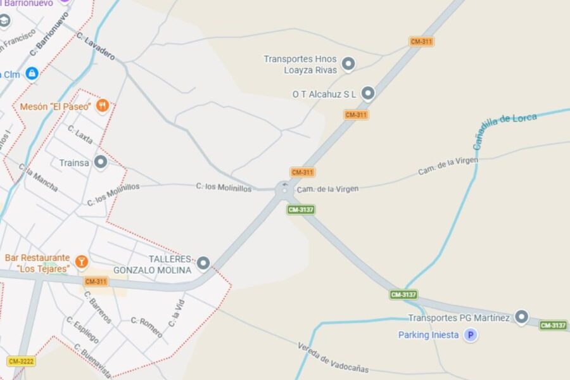Select the Vereda de Vadocañas path label
The width and height of the screenshot is (570, 380).
333,358
